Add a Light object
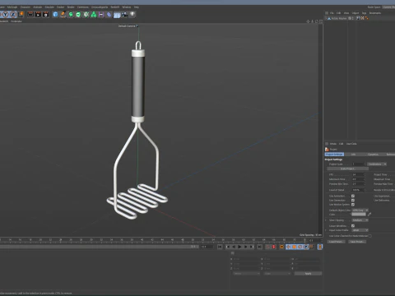This screenshot has height=296, width=395. point(132,15)
